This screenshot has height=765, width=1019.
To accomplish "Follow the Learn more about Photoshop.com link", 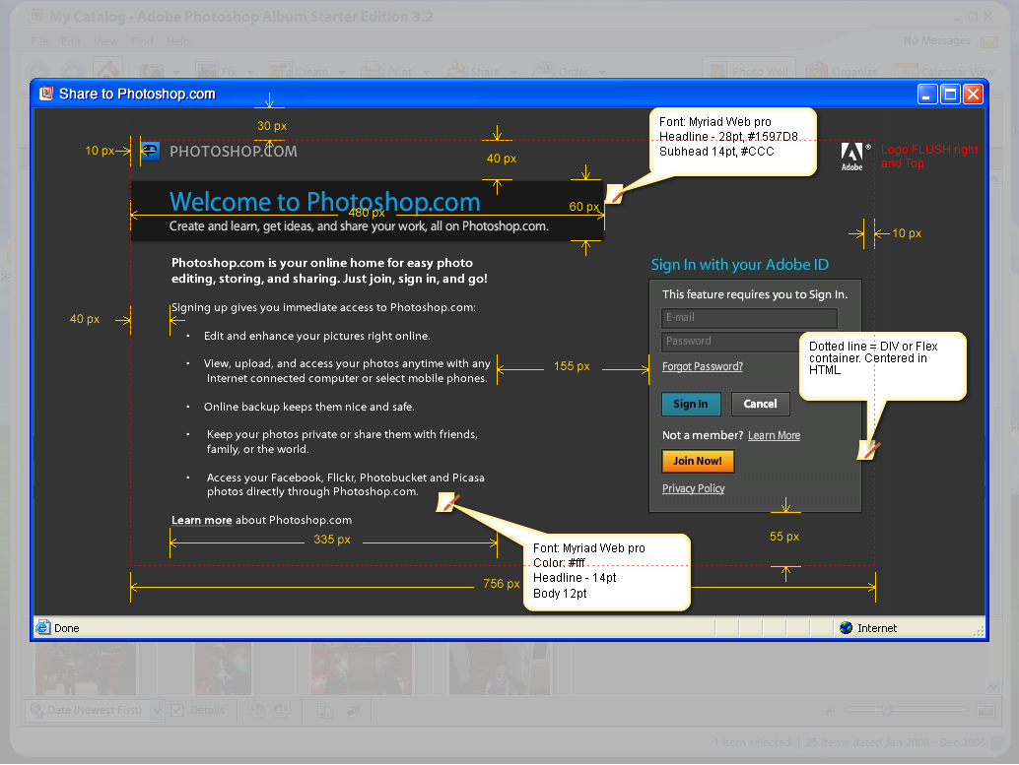I will click(202, 520).
